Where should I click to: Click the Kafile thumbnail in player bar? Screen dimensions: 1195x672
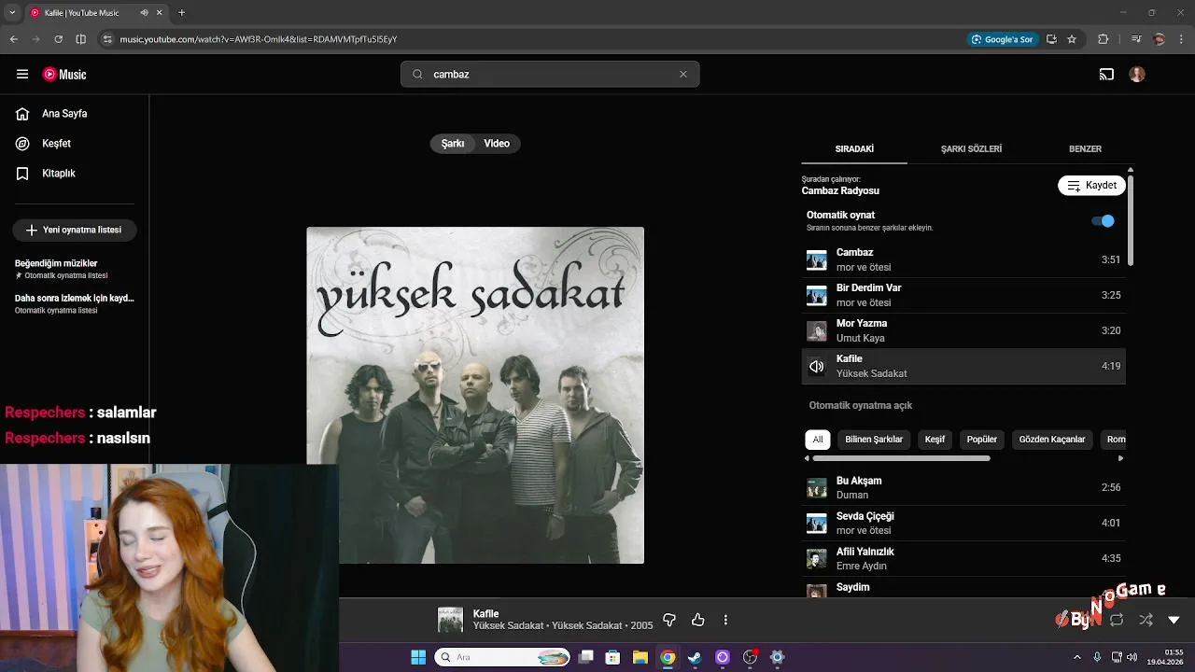coord(450,620)
